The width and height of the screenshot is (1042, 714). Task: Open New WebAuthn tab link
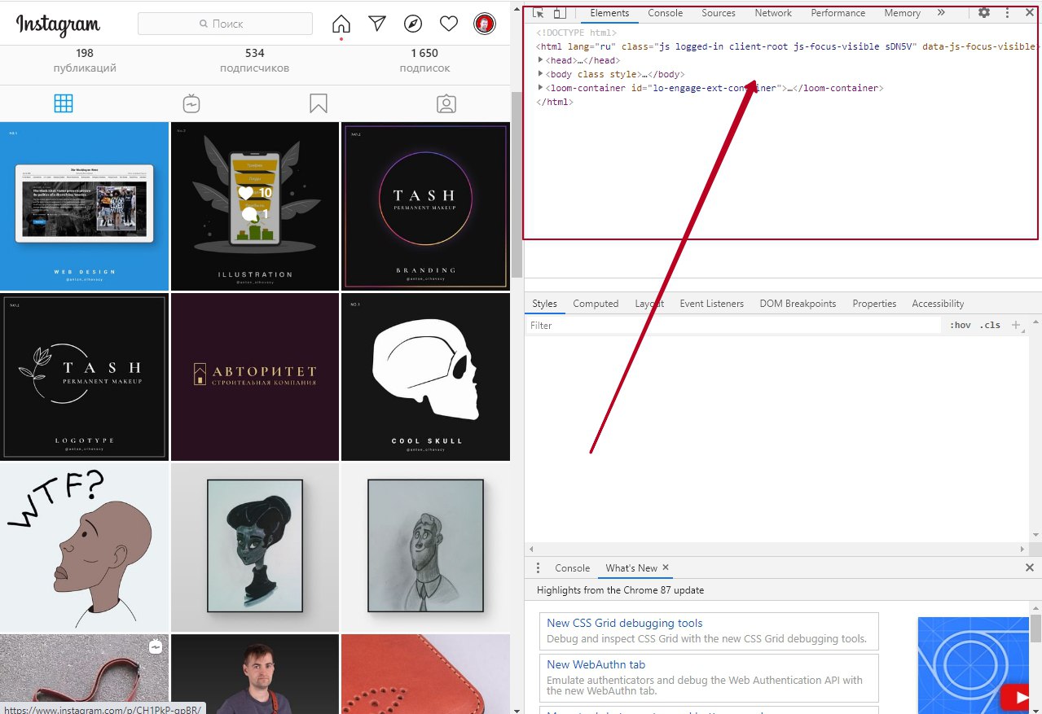(x=596, y=664)
